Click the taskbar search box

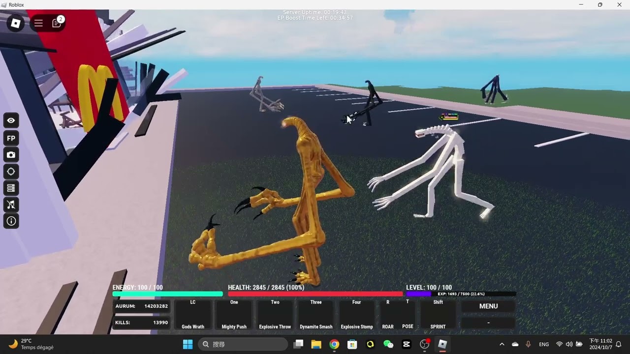[243, 344]
